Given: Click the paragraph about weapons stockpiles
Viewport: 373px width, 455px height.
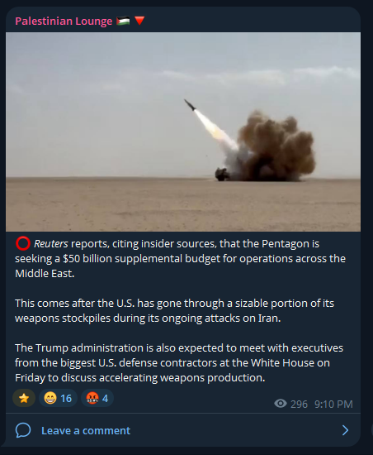Looking at the screenshot, I should [x=174, y=310].
